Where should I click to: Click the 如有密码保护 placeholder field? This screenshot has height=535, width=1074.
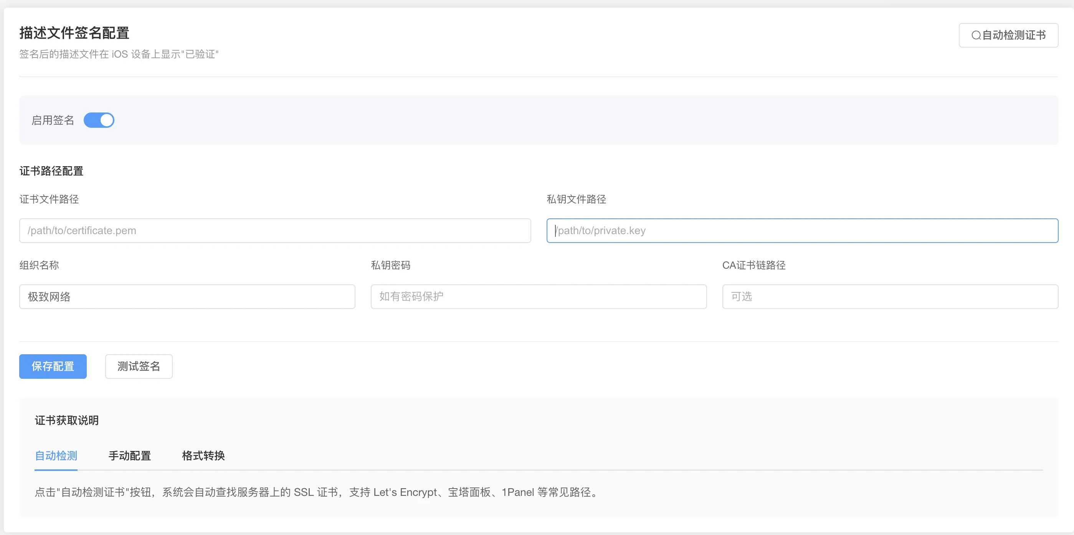(538, 297)
